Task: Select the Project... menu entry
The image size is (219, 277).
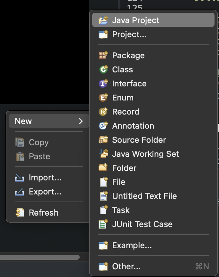Action: pyautogui.click(x=153, y=34)
